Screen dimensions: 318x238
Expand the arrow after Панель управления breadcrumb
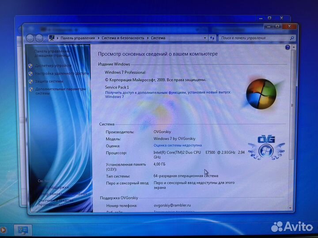tap(98, 38)
